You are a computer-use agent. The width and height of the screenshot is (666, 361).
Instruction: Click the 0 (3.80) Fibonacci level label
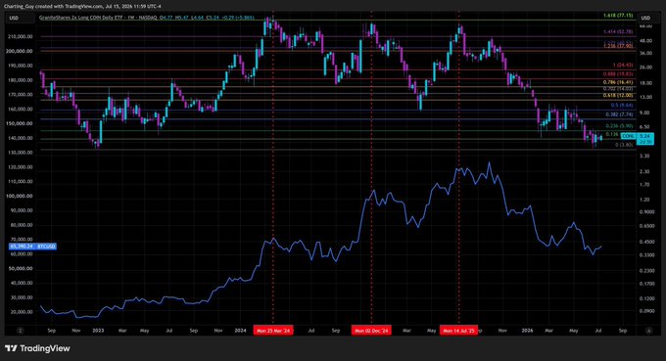pyautogui.click(x=625, y=145)
